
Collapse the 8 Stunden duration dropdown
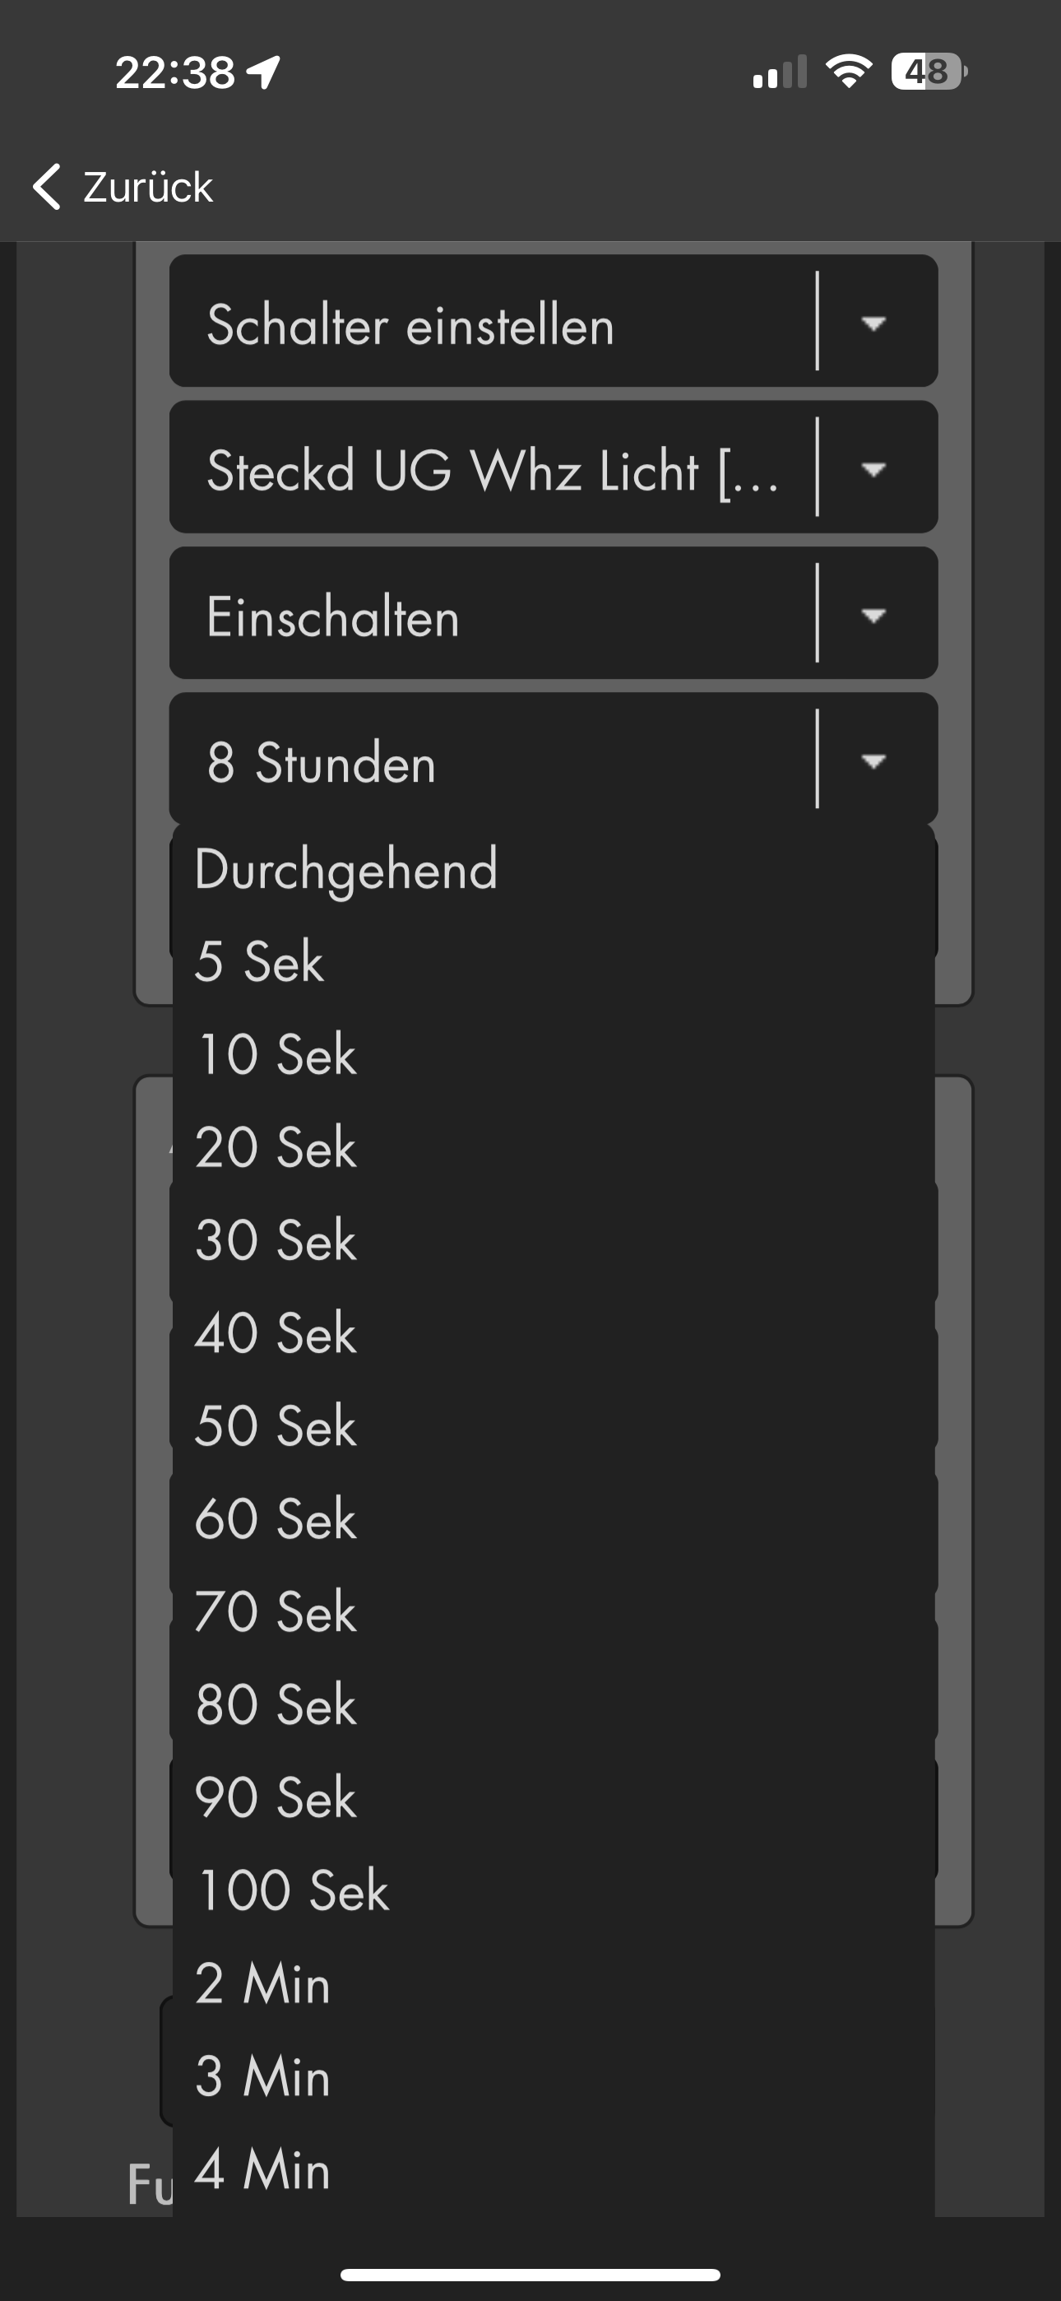click(x=873, y=761)
